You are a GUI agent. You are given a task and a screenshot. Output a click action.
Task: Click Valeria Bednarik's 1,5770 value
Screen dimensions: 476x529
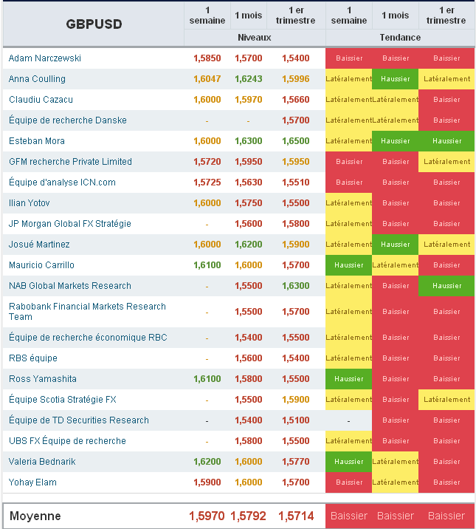[x=296, y=462]
